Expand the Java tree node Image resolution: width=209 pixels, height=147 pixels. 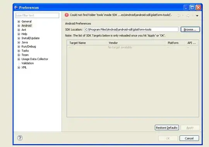pyautogui.click(x=19, y=42)
